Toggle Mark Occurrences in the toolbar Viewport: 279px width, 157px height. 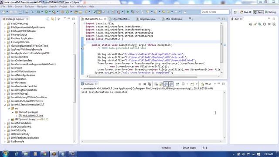pyautogui.click(x=99, y=12)
